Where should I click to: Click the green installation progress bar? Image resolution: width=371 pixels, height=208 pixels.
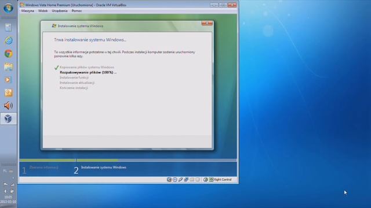[69, 160]
